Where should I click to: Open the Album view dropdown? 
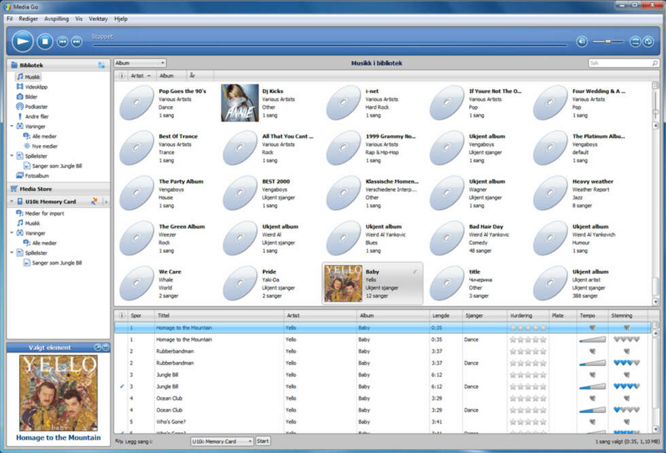140,63
